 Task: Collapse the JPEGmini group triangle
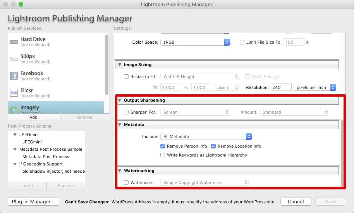pos(15,135)
